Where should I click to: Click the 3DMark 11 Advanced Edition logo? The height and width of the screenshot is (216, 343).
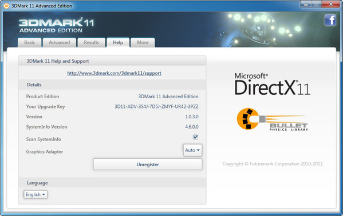pos(57,26)
